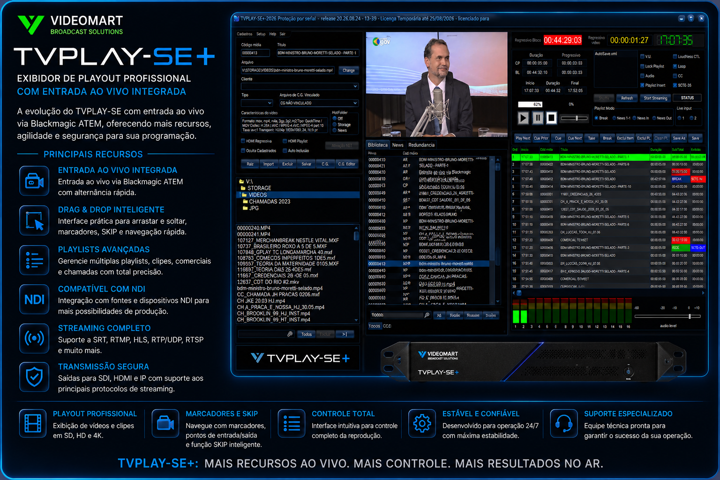Click the Salvar button

point(307,164)
